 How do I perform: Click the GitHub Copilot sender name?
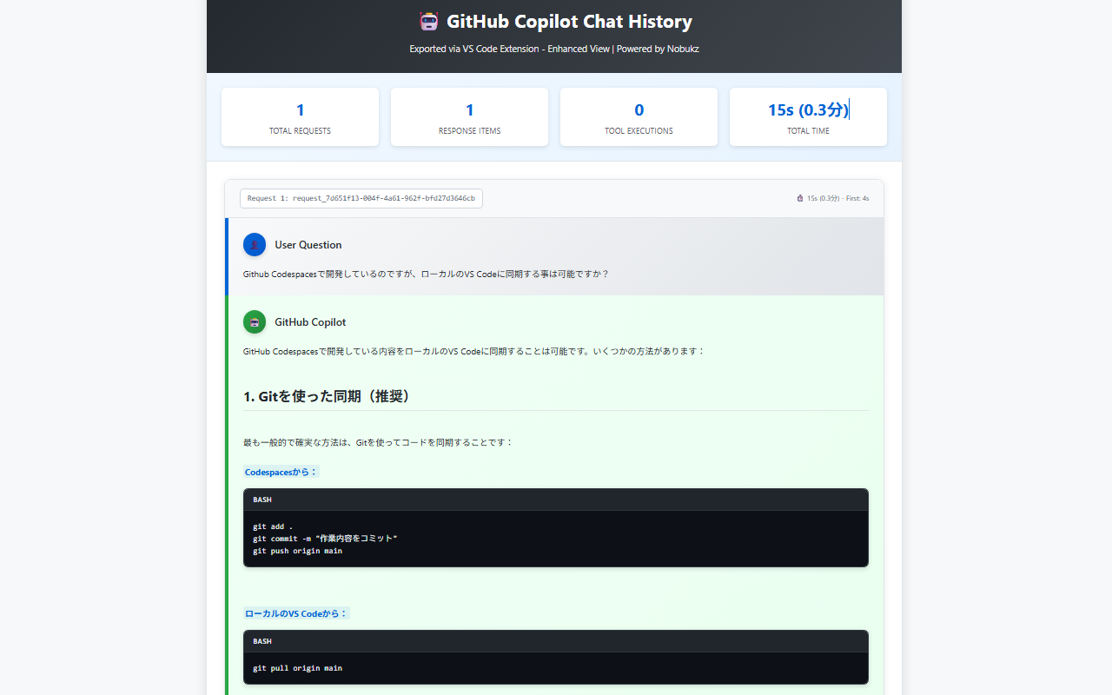click(310, 322)
